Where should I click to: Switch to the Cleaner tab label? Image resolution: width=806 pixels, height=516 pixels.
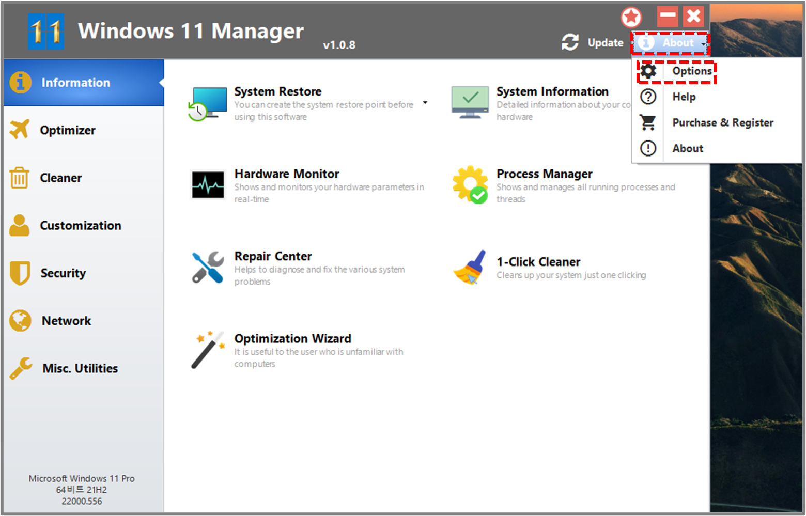pyautogui.click(x=61, y=178)
